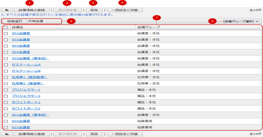Check the box for 501会議室

coord(6,33)
